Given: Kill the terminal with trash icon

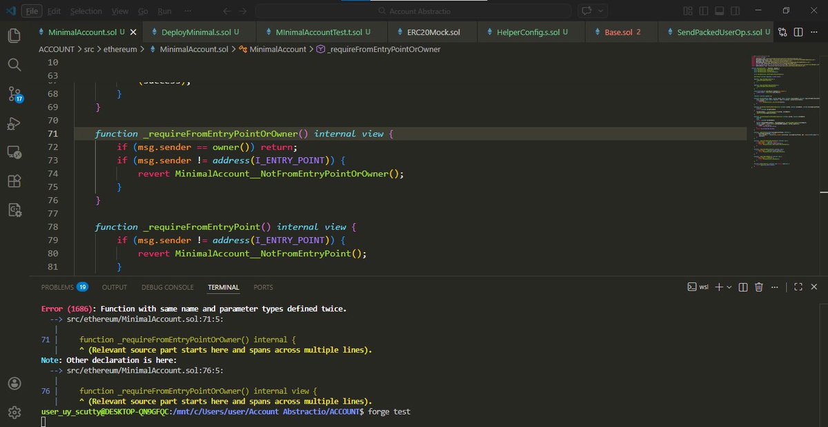Looking at the screenshot, I should click(x=759, y=287).
